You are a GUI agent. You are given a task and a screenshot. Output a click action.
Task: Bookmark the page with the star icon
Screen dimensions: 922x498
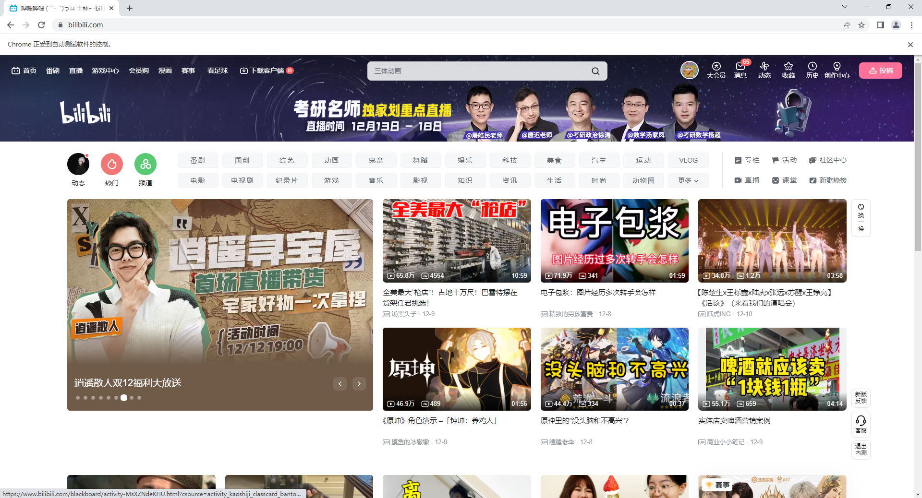(861, 25)
